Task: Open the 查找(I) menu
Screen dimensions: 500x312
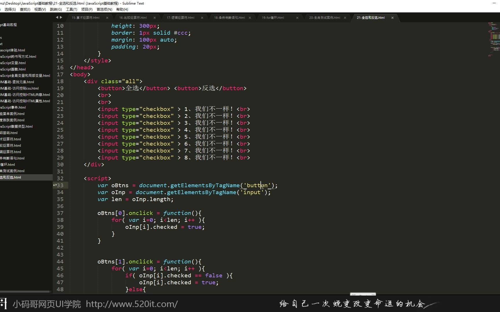Action: [25, 10]
